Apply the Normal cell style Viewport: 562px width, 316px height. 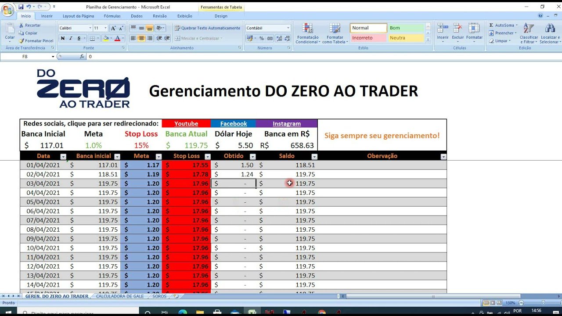click(x=368, y=28)
